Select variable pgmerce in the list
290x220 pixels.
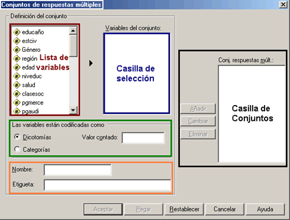tap(33, 103)
